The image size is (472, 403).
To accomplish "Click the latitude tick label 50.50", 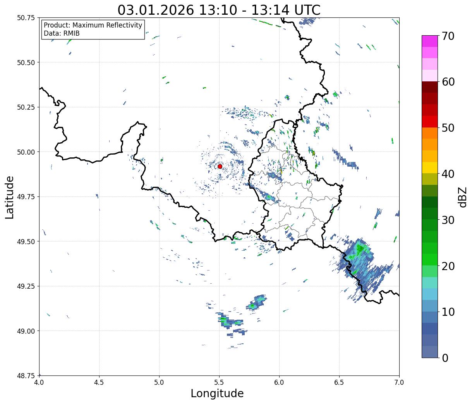I will pos(26,62).
